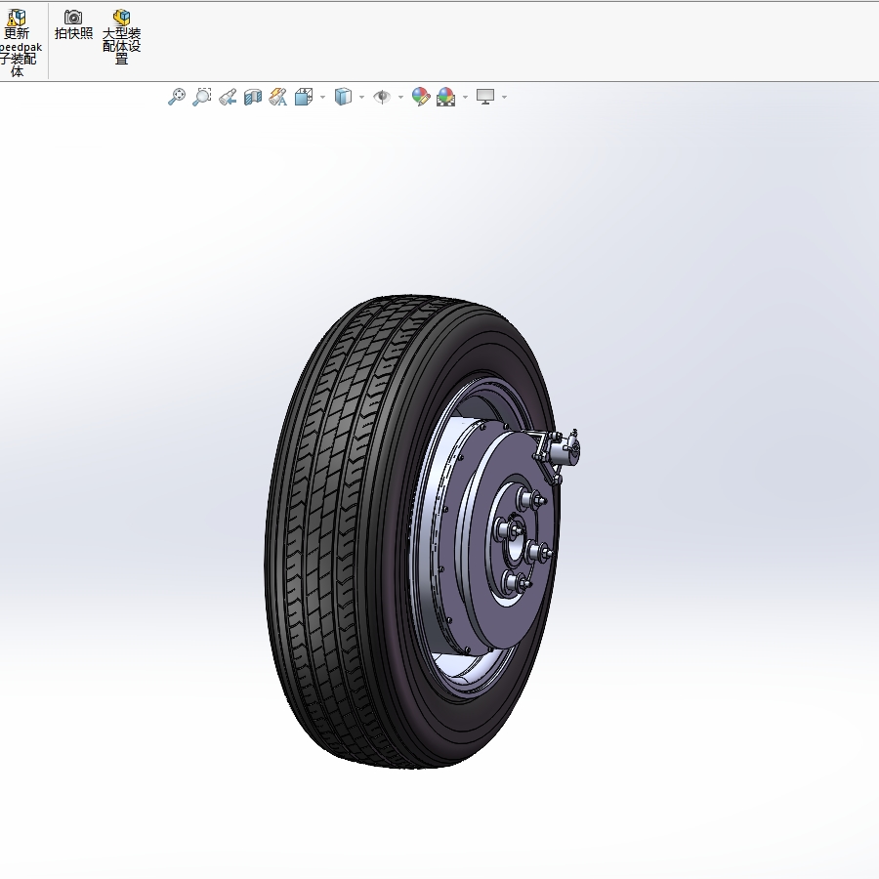Activate the Zoom to Area tool
Screen dimensions: 879x879
click(x=202, y=97)
